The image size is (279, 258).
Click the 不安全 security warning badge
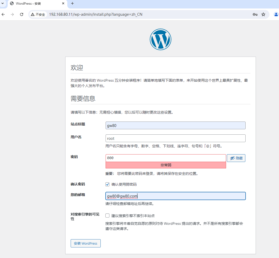(x=38, y=14)
